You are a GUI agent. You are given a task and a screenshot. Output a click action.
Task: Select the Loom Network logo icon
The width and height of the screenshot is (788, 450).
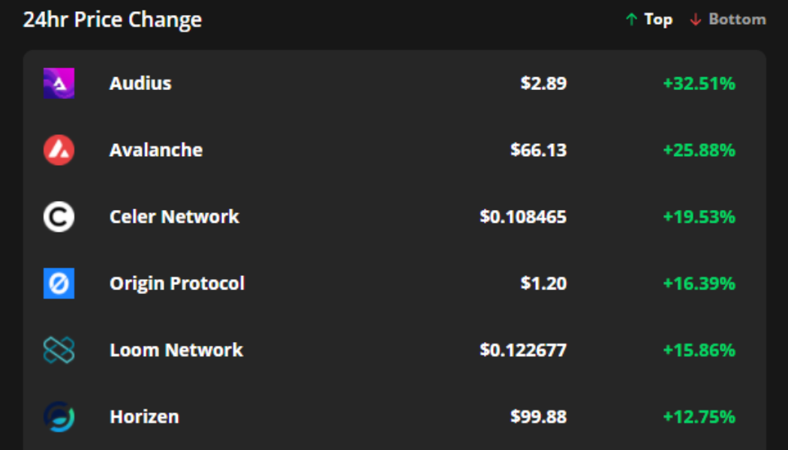[57, 349]
